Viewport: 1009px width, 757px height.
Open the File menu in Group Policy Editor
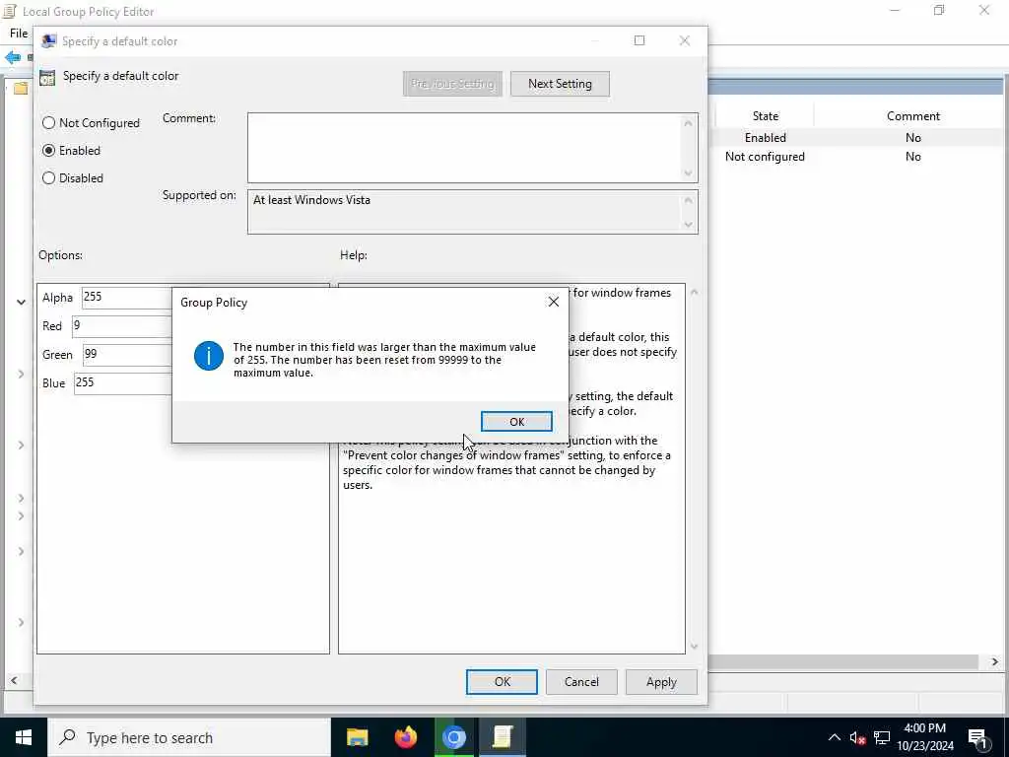(x=19, y=33)
